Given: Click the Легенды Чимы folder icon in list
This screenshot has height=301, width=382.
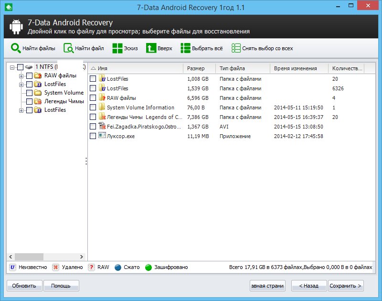Looking at the screenshot, I should coord(102,117).
